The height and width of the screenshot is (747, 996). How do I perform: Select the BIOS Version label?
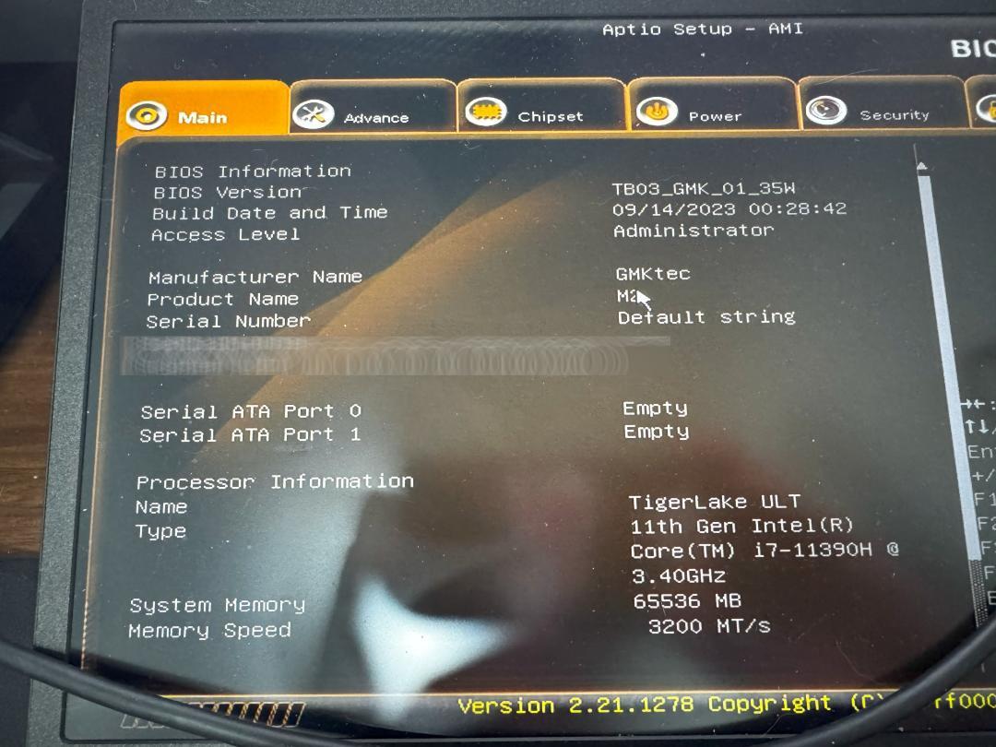pyautogui.click(x=227, y=192)
